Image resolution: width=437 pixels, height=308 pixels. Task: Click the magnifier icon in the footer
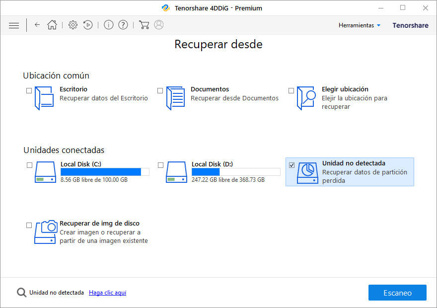[21, 293]
